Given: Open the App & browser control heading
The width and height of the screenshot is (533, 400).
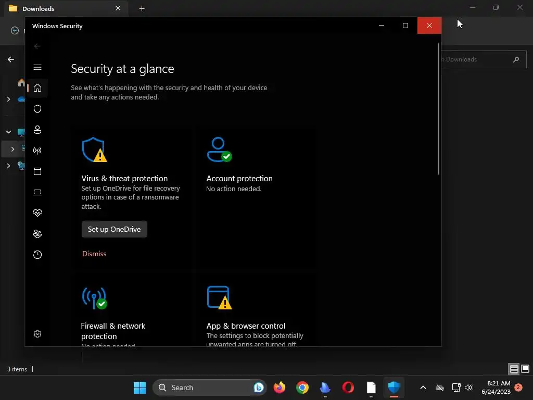Looking at the screenshot, I should point(246,326).
